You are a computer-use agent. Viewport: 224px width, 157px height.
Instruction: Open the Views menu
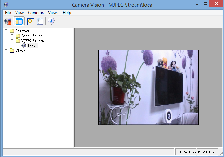coord(53,13)
